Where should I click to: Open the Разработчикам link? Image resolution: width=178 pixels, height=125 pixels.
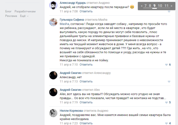pyautogui.click(x=25, y=12)
